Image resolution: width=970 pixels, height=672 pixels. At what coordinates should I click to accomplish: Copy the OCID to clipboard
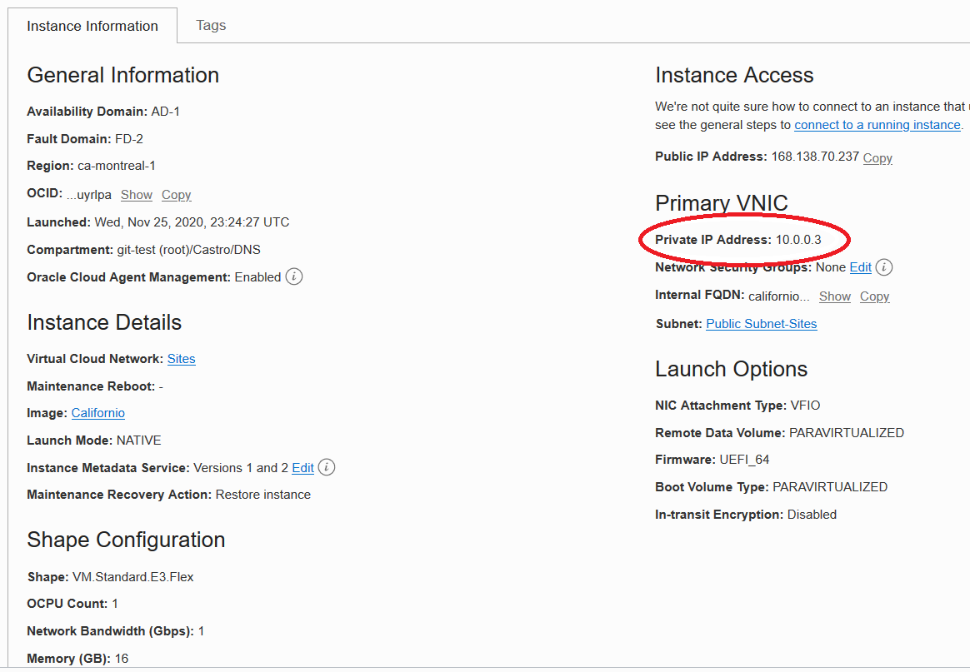177,195
